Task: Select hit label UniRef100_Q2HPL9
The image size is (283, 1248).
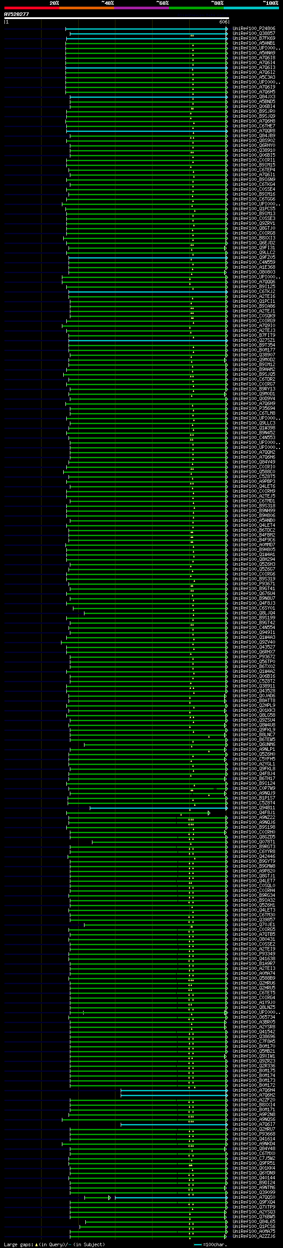Action: pos(253,705)
